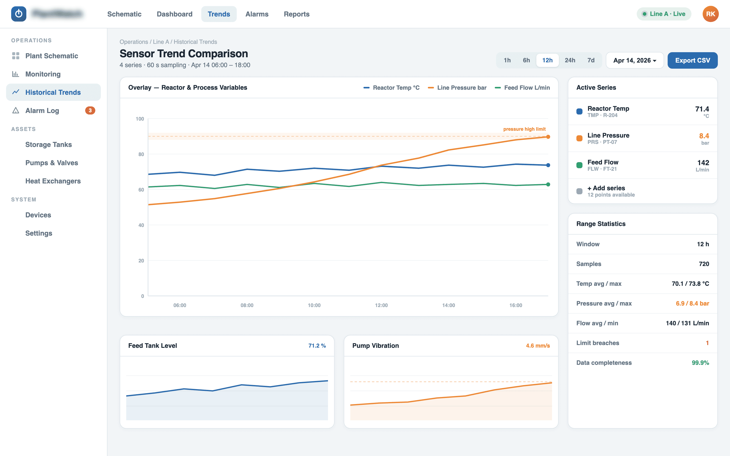
Task: Select Historical Trends in sidebar
Action: (53, 92)
